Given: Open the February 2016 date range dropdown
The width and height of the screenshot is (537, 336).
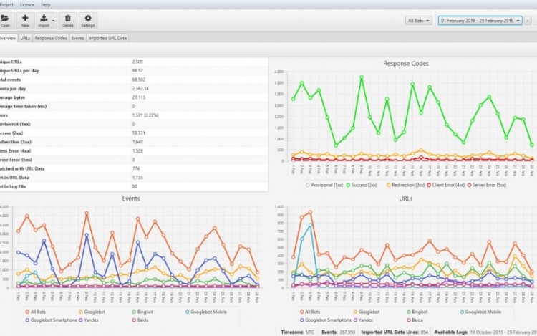Looking at the screenshot, I should 481,21.
